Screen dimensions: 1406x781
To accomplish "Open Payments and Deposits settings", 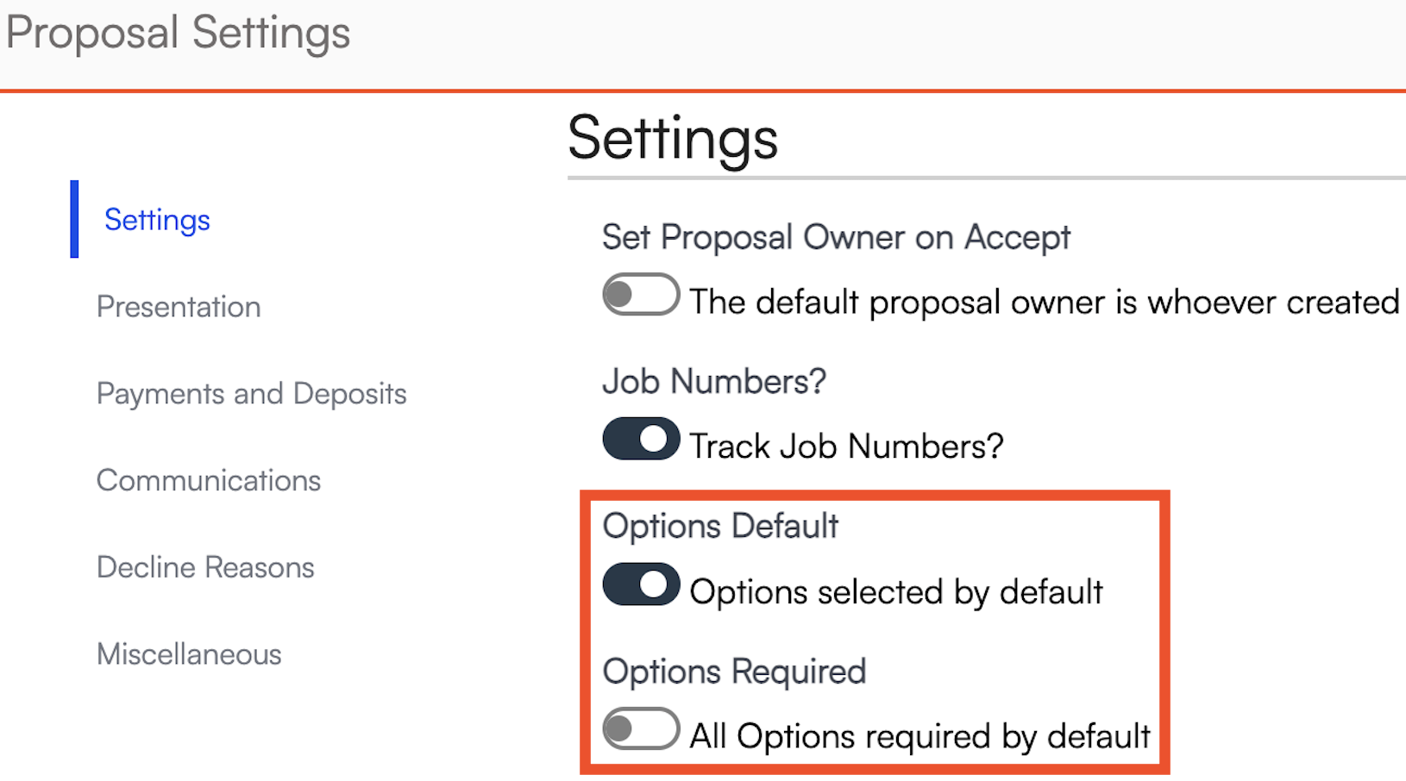I will pos(251,394).
